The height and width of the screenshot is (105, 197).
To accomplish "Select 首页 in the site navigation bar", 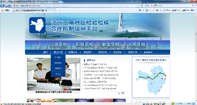I will (46, 52).
